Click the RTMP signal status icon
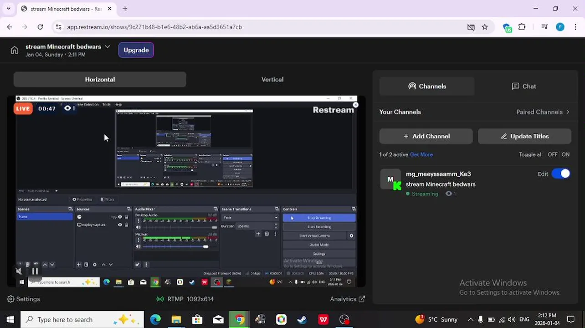The width and height of the screenshot is (585, 328). point(160,299)
